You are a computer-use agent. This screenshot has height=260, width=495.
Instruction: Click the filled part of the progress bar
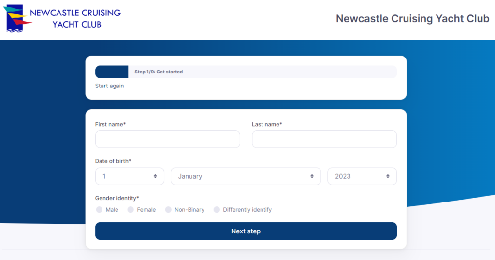pos(111,72)
